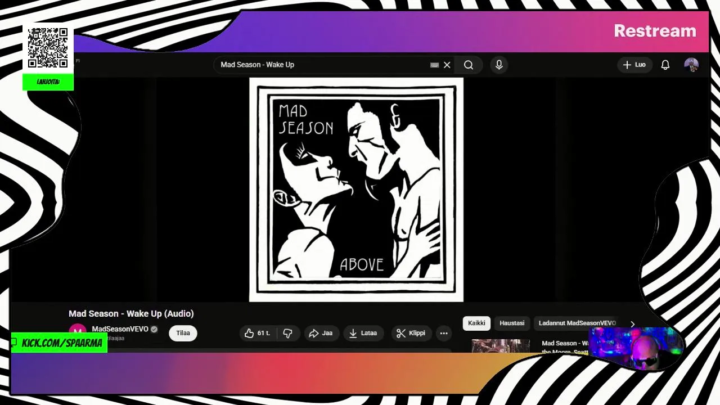Click the Restream logo text
The width and height of the screenshot is (720, 405).
[655, 31]
